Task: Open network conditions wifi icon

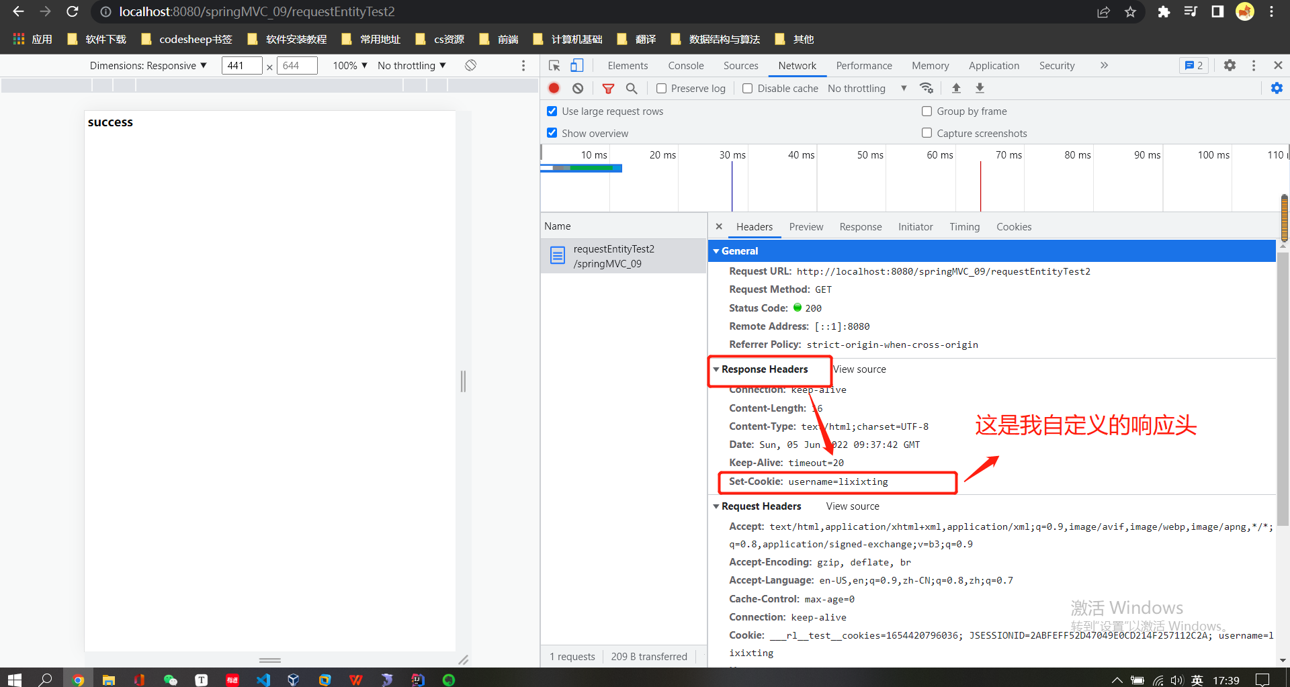Action: coord(927,88)
